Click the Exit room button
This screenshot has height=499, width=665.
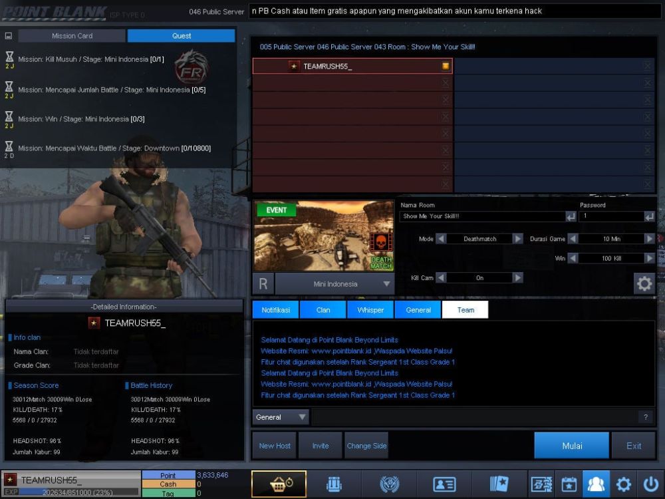coord(634,446)
